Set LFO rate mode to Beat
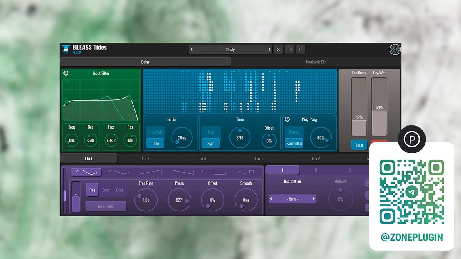This screenshot has width=461, height=259. 119,190
